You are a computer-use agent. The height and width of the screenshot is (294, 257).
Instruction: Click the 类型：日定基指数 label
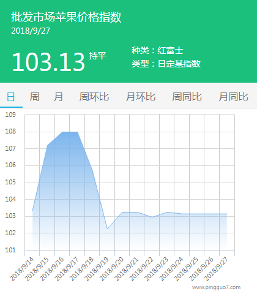(166, 64)
